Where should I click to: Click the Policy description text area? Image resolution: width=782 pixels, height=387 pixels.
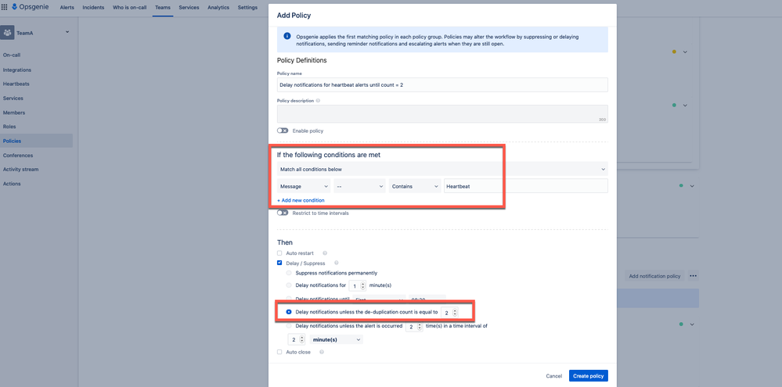tap(442, 113)
